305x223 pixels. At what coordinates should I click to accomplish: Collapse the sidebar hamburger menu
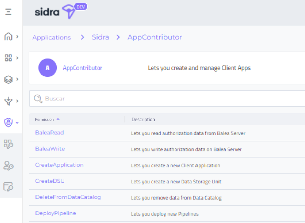tap(9, 12)
